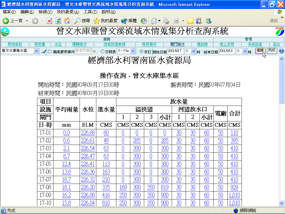This screenshot has height=214, width=285.
Task: Click the Mail envelope icon
Action: click(x=154, y=21)
